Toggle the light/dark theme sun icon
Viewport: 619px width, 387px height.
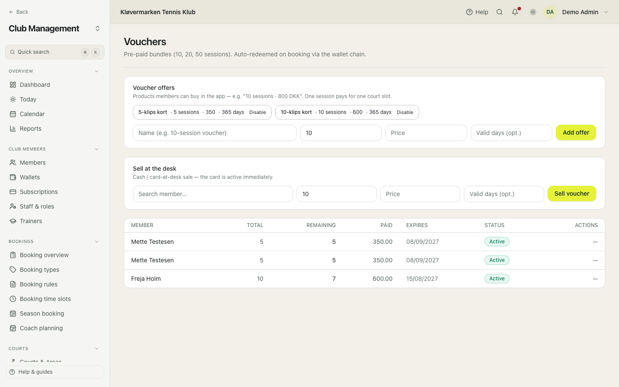tap(533, 12)
